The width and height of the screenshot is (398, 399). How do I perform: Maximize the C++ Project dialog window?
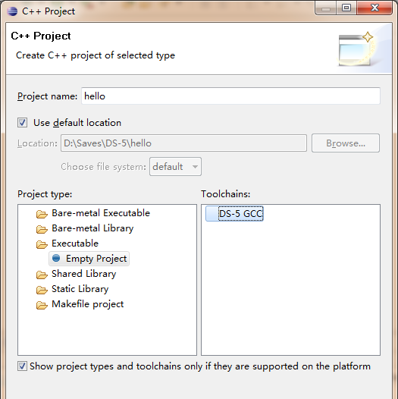pyautogui.click(x=346, y=8)
